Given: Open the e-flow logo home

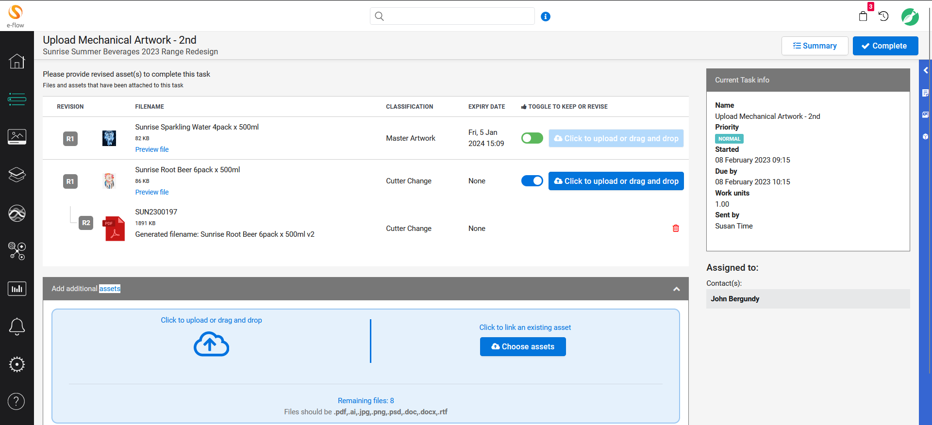Looking at the screenshot, I should point(16,16).
